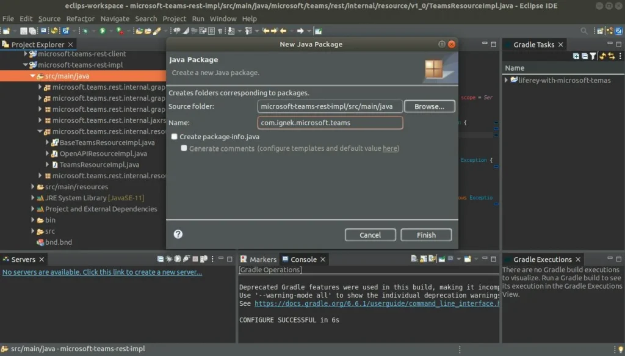Expand the BaseTeamsResourceImpl.java node
The width and height of the screenshot is (625, 356).
[x=47, y=142]
